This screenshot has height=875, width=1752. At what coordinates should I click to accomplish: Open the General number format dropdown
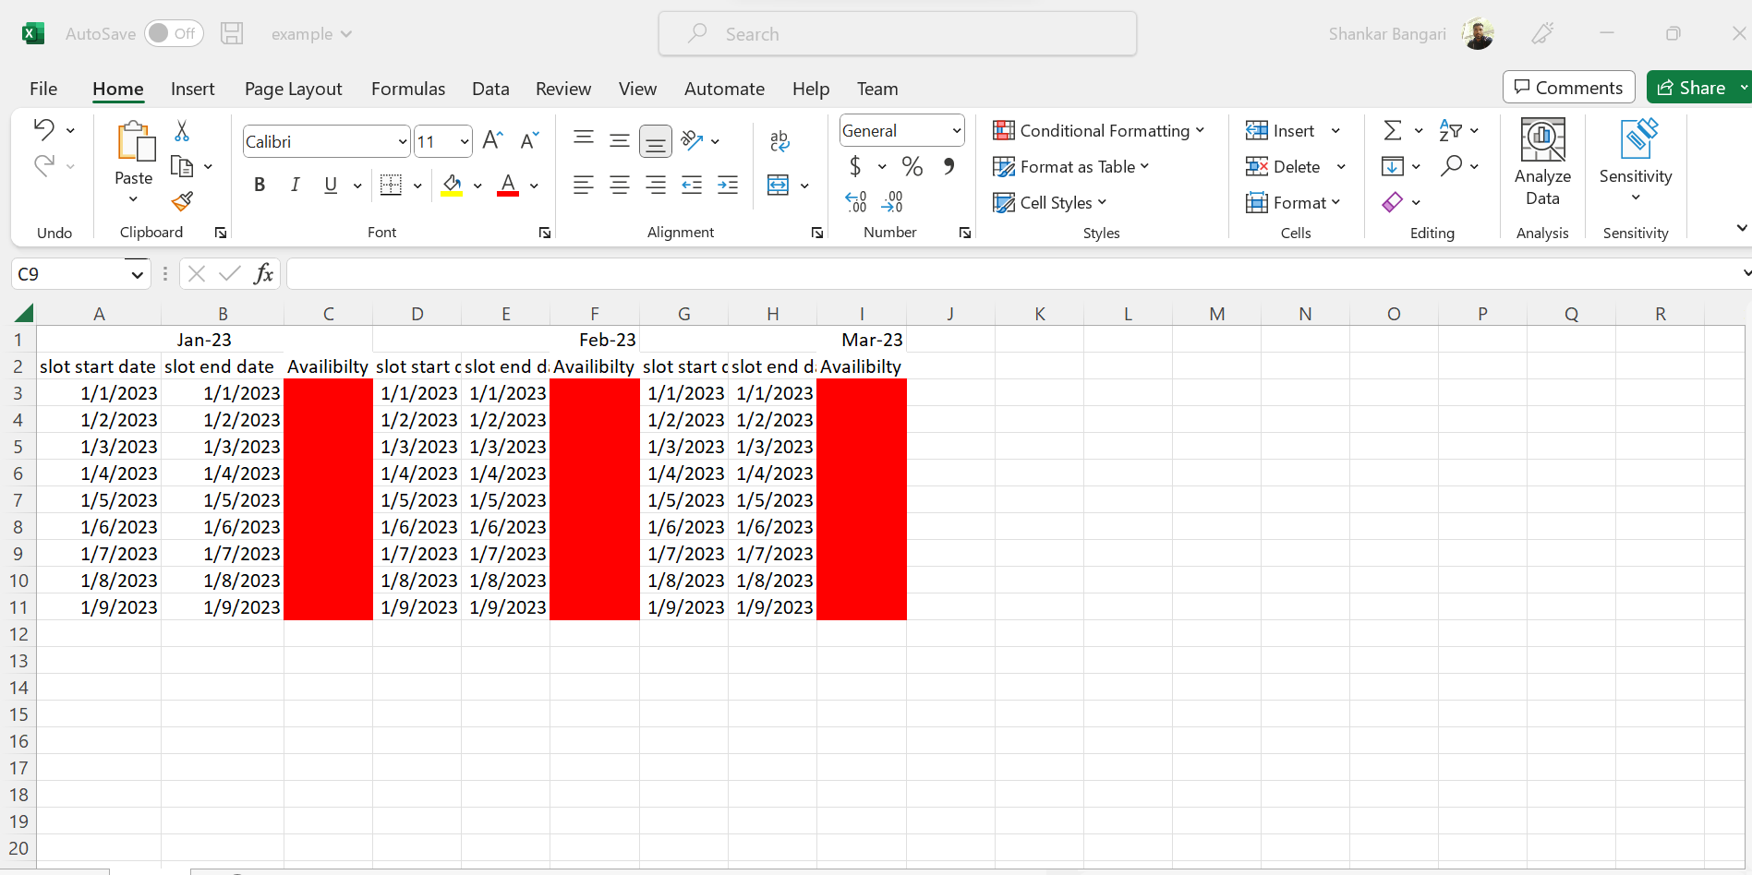point(956,131)
